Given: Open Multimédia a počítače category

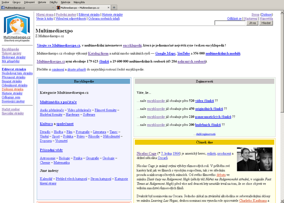Looking at the screenshot, I should click(x=58, y=102).
